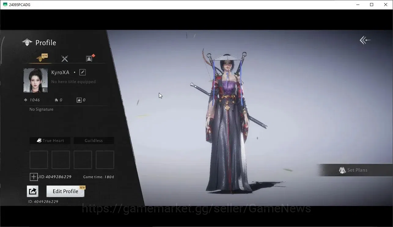This screenshot has height=227, width=393.
Task: Close the 24095PCADG window
Action: click(386, 5)
